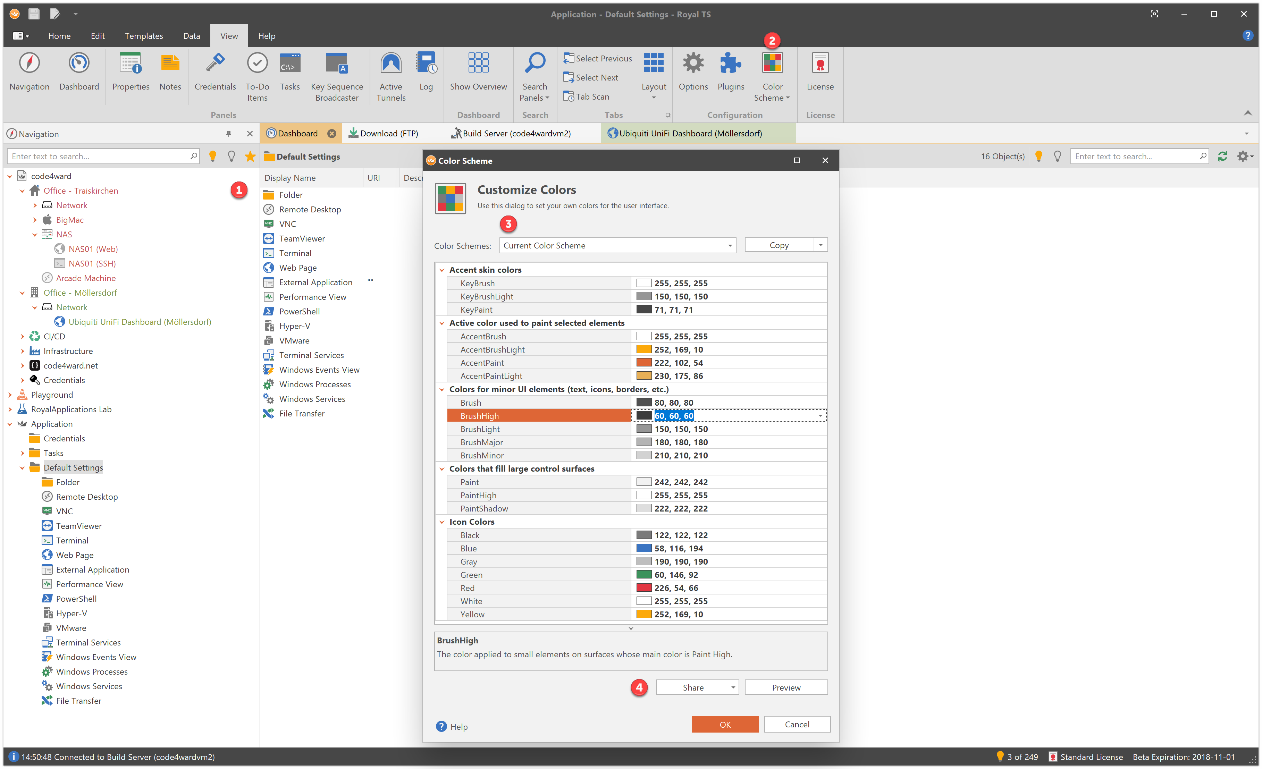This screenshot has height=769, width=1262.
Task: Click Select Previous tab command
Action: [598, 58]
